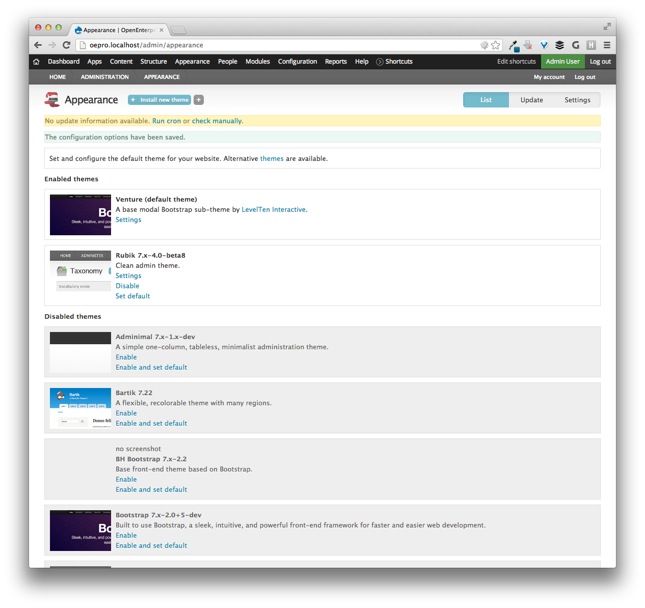This screenshot has width=645, height=608.
Task: Click BH Bootstrap's plain Enable link
Action: pyautogui.click(x=126, y=480)
